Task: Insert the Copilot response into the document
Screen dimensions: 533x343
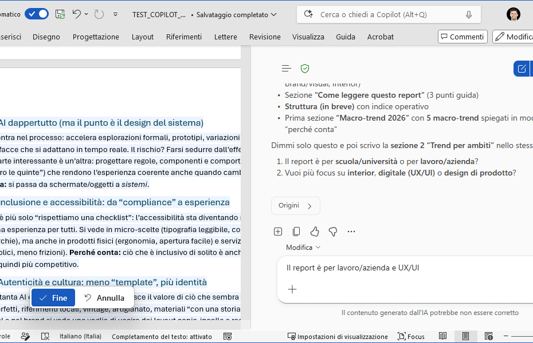Action: coord(278,232)
